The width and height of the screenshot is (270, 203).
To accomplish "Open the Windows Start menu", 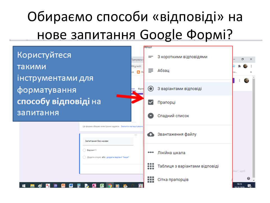I will (24, 186).
